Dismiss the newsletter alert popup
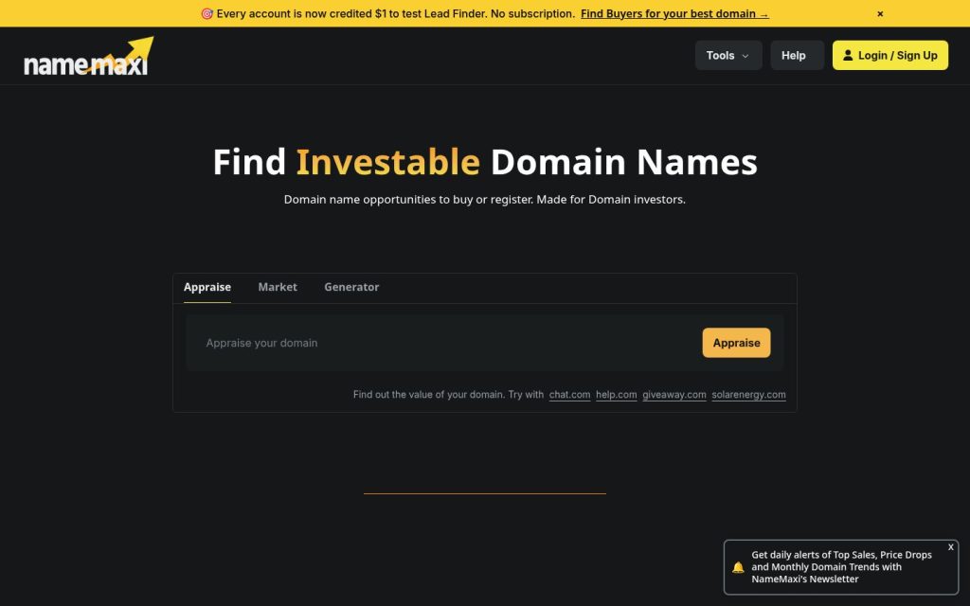 point(951,547)
